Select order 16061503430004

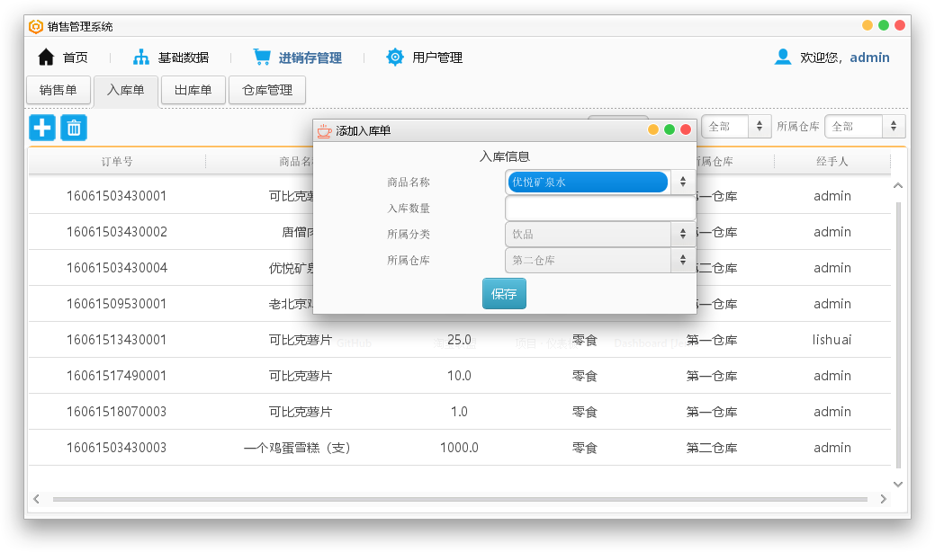coord(117,268)
